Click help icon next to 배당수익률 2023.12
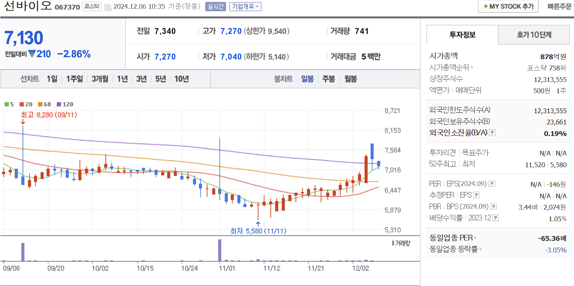This screenshot has height=286, width=574. coord(496,218)
